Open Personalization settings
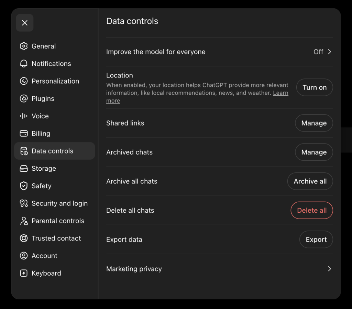352x309 pixels. click(55, 81)
